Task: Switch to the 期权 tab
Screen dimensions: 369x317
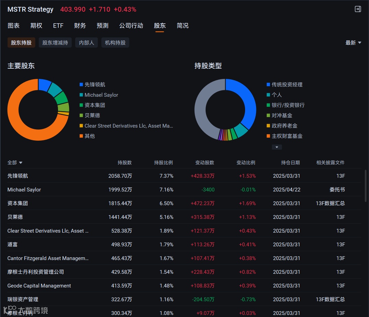Action: click(36, 26)
